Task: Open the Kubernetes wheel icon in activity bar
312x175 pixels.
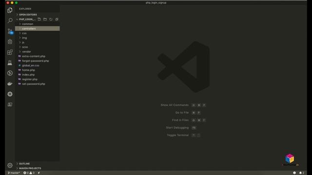Action: coord(10,94)
